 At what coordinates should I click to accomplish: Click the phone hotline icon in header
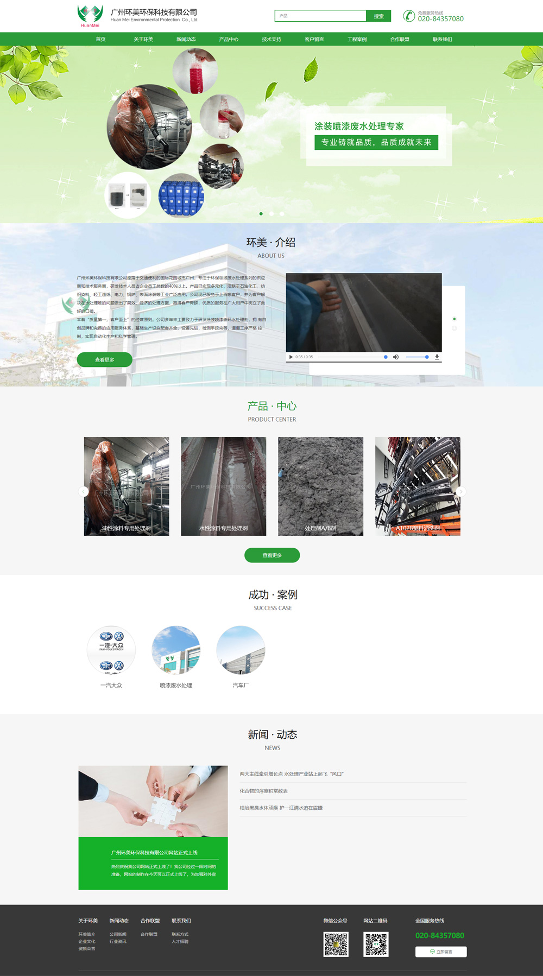(x=409, y=16)
